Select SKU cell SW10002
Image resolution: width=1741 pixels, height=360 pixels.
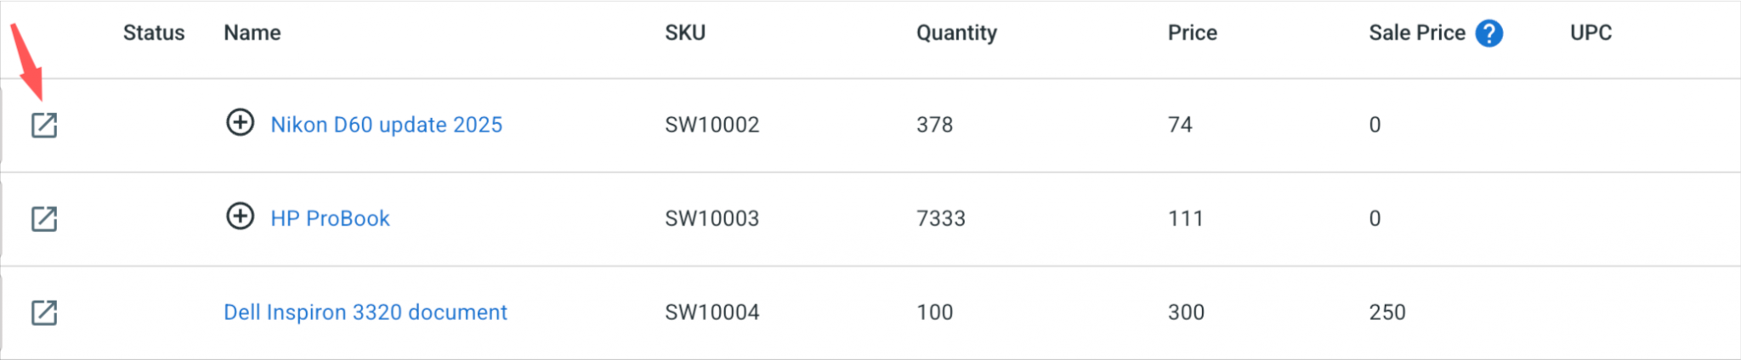712,125
